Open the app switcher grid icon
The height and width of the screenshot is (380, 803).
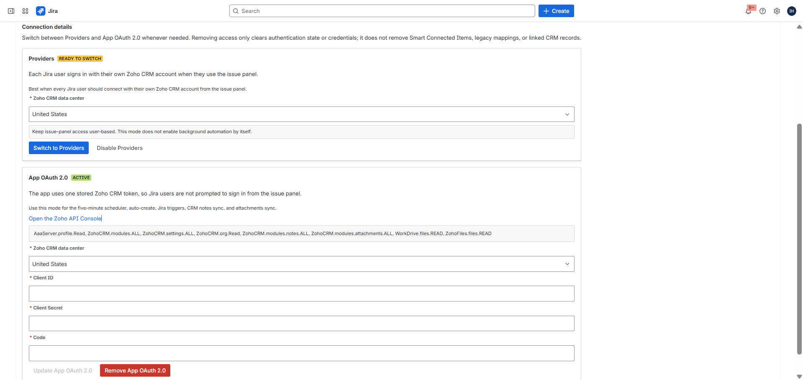coord(25,11)
